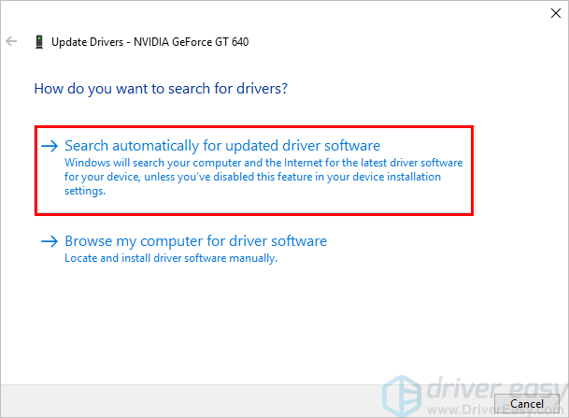Click empty title bar area left of close button
The image size is (569, 418).
pos(374,12)
